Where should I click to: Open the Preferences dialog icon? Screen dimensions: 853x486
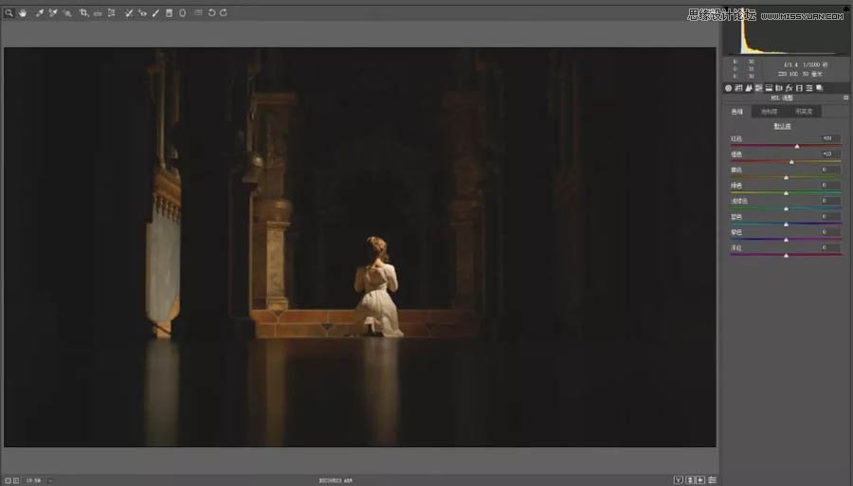click(x=198, y=12)
